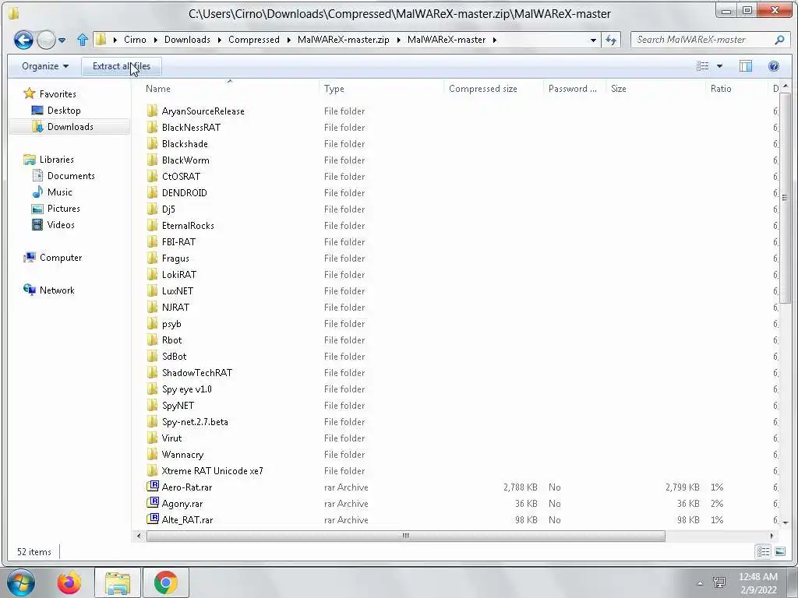Select the AryanSourceRelease folder icon
This screenshot has height=598, width=798.
[x=152, y=111]
